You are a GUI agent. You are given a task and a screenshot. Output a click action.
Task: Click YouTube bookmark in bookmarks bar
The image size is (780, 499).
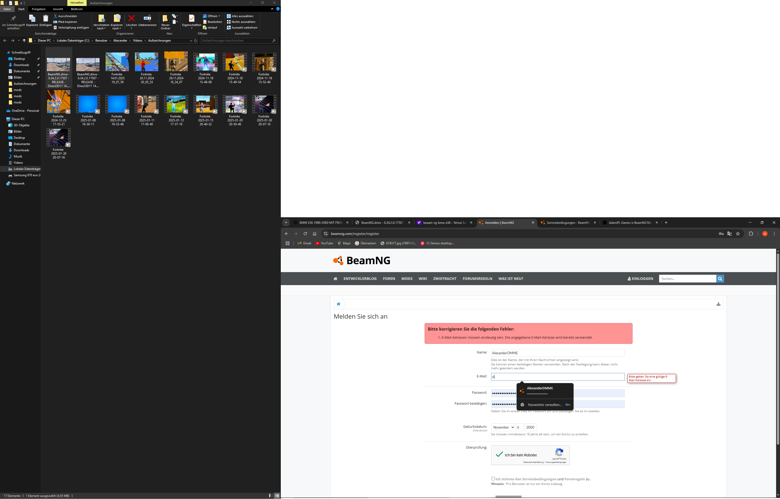324,243
